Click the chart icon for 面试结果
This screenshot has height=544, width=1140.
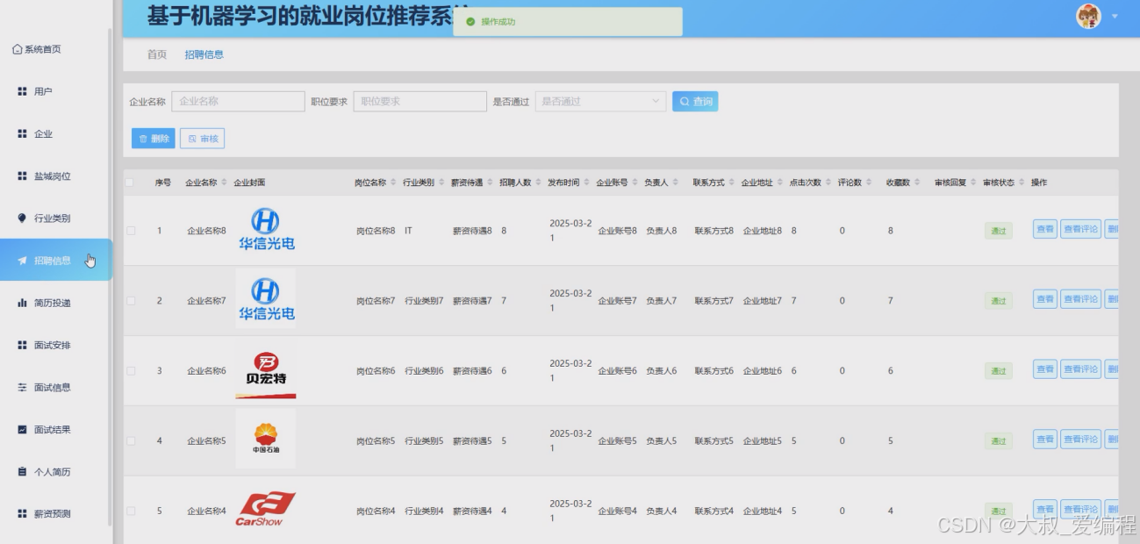(22, 429)
